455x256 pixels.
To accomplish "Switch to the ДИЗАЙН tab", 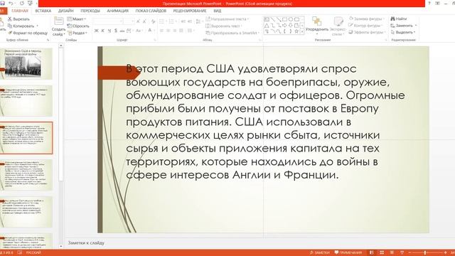I will 66,11.
